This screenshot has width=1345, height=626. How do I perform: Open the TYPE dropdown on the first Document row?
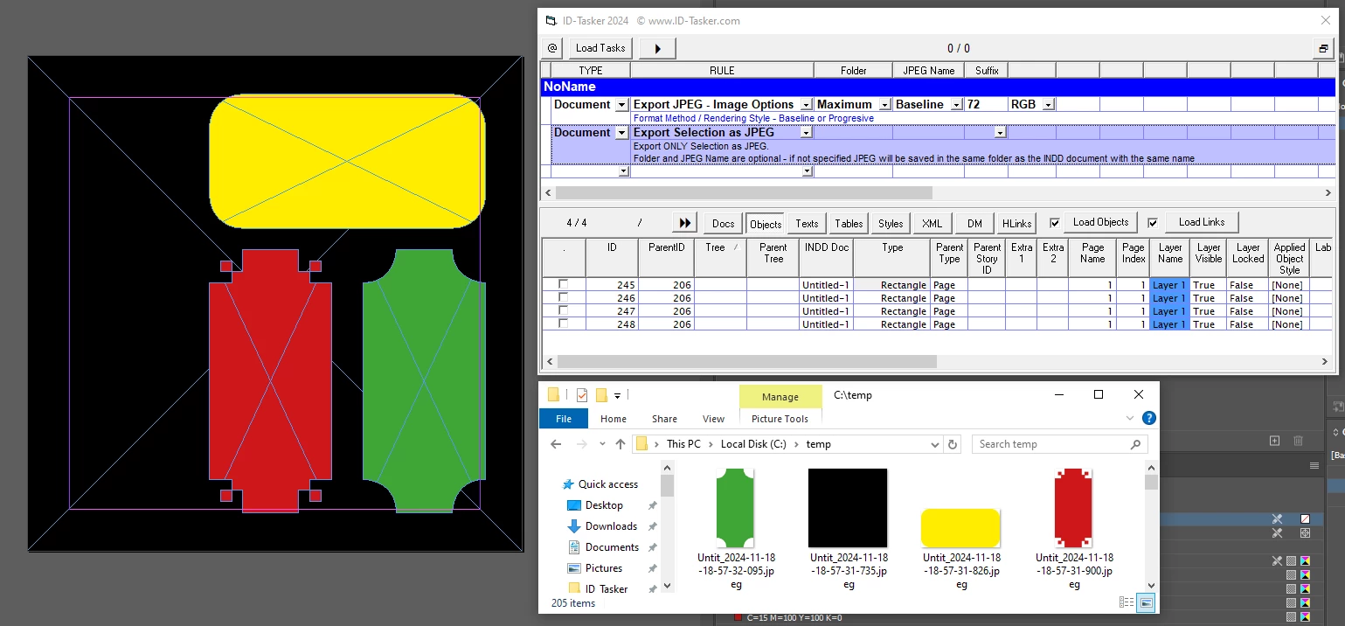tap(621, 105)
